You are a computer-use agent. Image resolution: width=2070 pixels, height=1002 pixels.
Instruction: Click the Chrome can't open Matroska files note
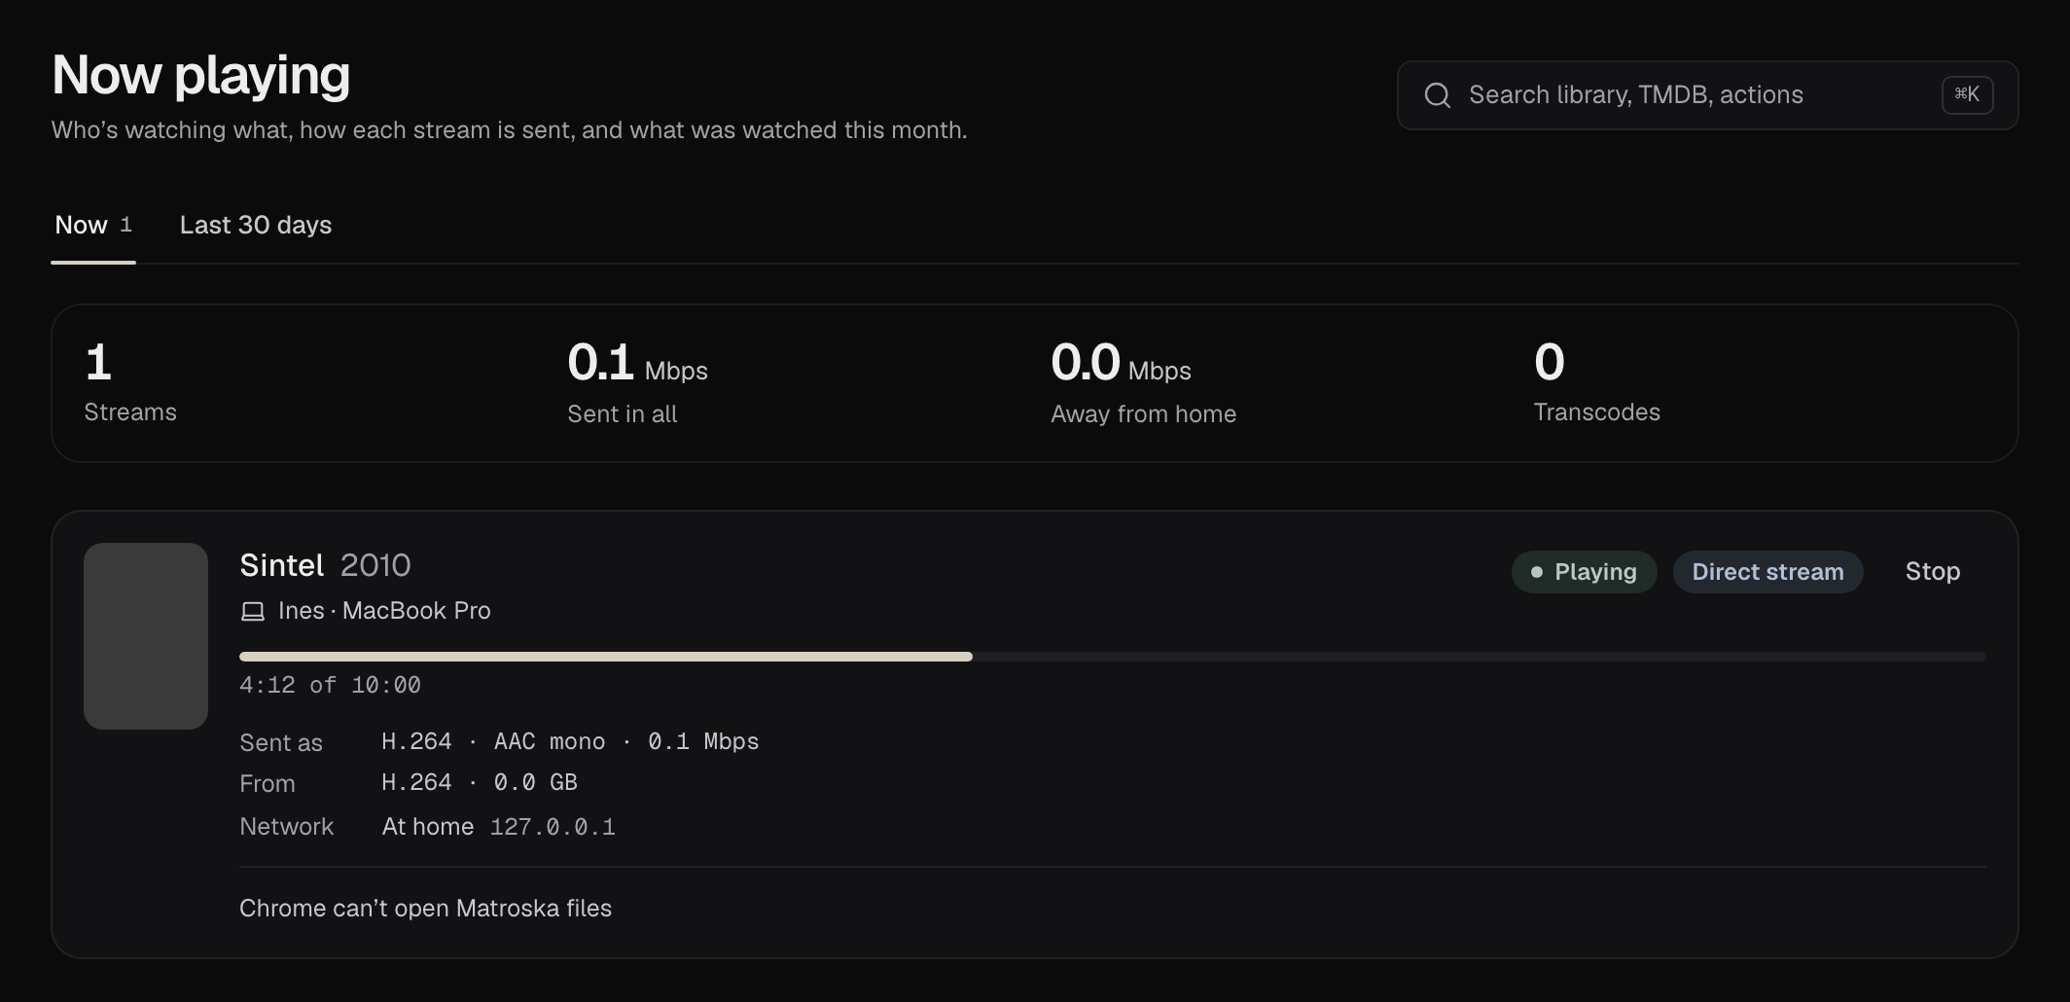pos(425,909)
